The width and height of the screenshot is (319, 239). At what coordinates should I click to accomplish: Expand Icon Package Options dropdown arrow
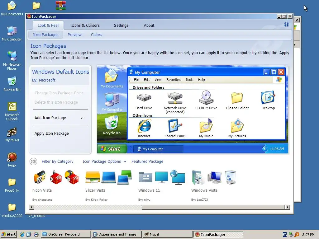pos(125,162)
